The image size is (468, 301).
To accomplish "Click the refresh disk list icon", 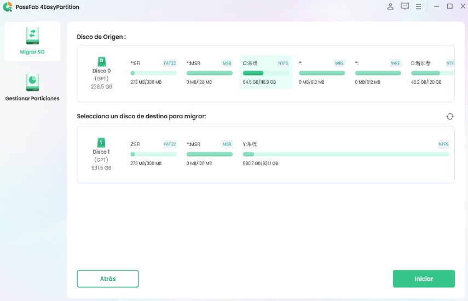I will 450,117.
